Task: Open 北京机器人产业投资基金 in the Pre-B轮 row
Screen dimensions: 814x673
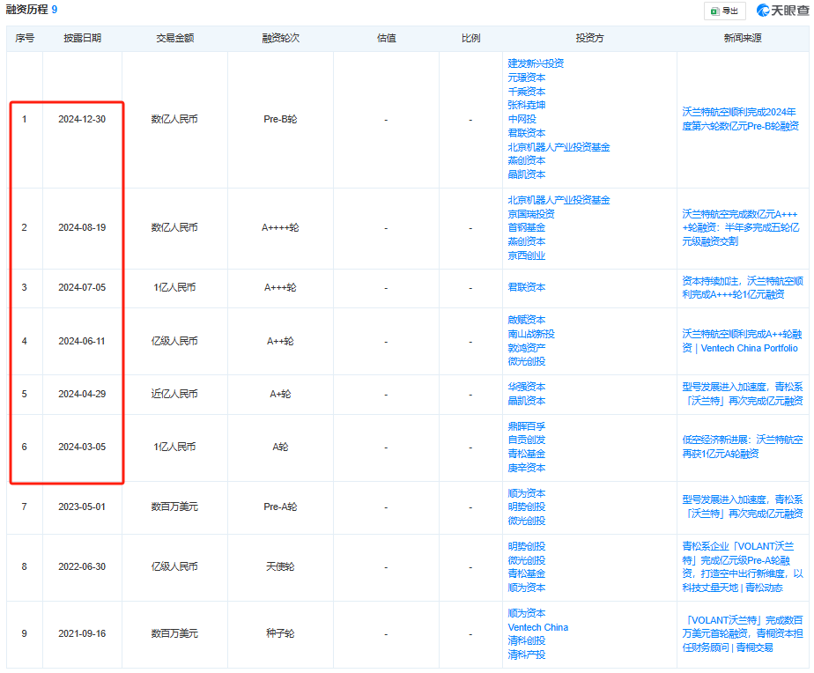Action: pyautogui.click(x=559, y=147)
